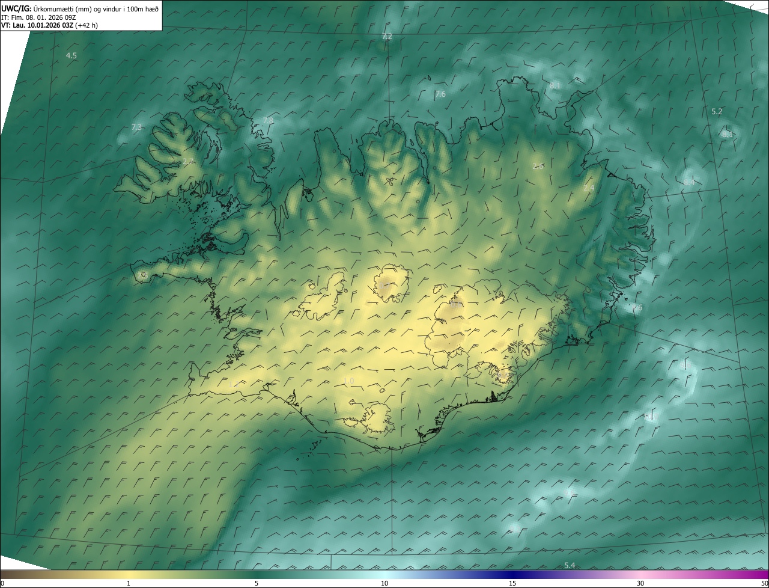Click the 7.6 value label on the map
This screenshot has height=588, width=769.
tap(440, 94)
